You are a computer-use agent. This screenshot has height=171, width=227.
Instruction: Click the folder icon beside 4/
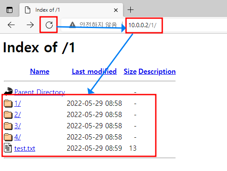pos(8,137)
